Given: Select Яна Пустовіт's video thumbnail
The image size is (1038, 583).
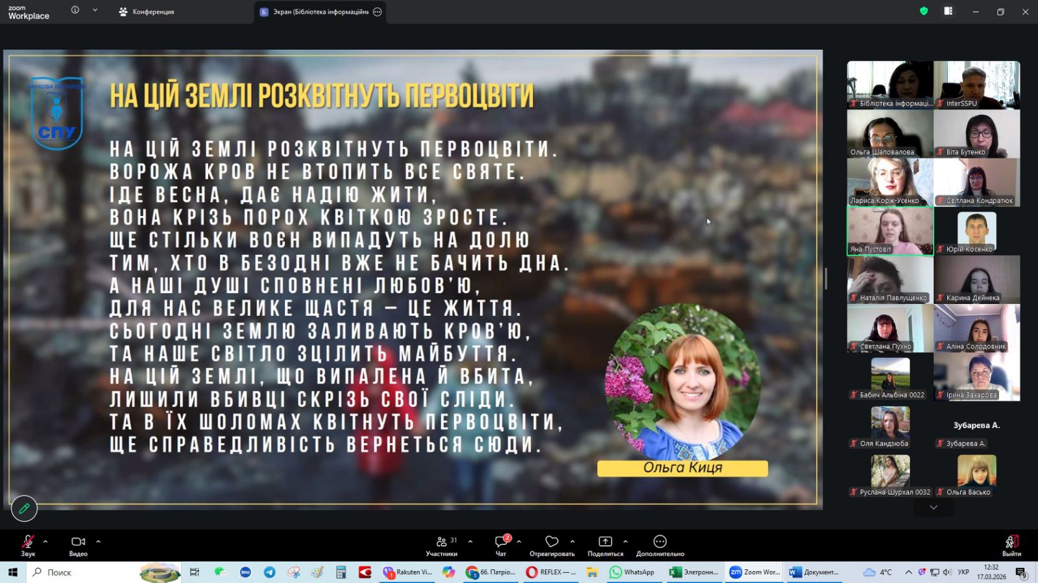Looking at the screenshot, I should (x=889, y=231).
